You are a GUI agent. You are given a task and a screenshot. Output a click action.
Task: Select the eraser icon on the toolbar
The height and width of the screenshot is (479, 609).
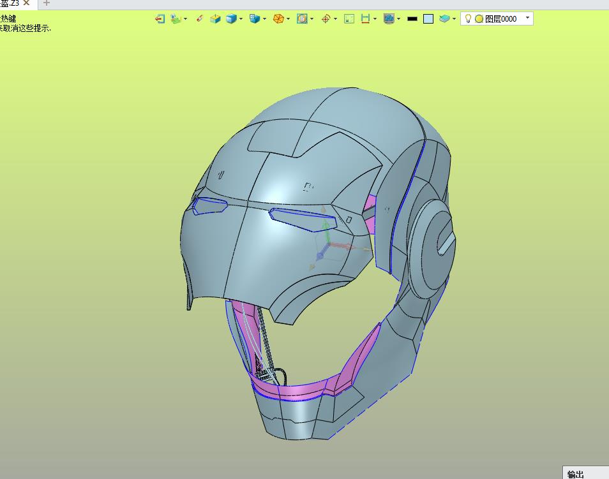pyautogui.click(x=200, y=18)
